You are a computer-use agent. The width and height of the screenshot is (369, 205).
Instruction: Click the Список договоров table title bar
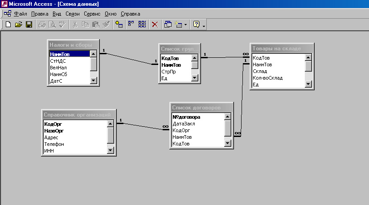pos(201,108)
